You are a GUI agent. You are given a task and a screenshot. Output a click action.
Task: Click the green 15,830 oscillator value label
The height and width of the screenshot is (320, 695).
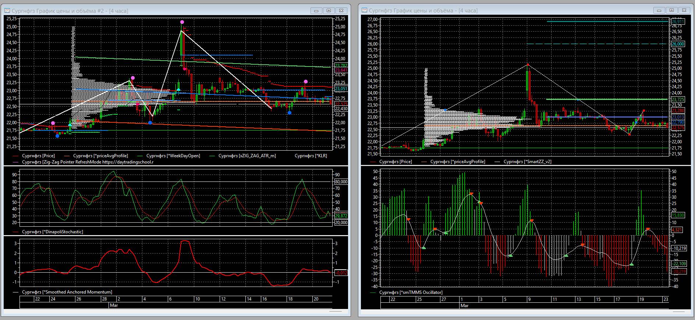(x=678, y=215)
